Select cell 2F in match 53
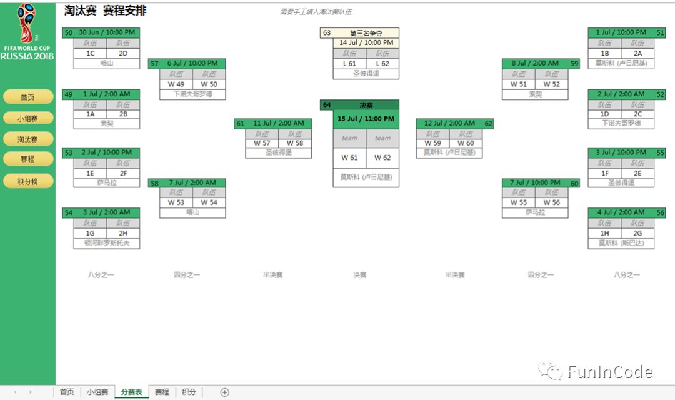This screenshot has width=675, height=400. click(x=123, y=173)
